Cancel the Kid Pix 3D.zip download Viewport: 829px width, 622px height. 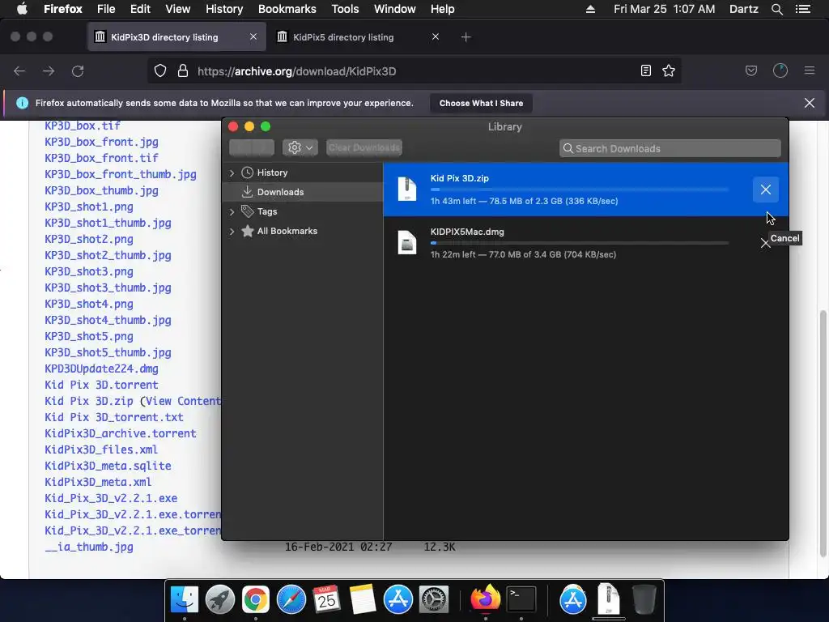(766, 190)
